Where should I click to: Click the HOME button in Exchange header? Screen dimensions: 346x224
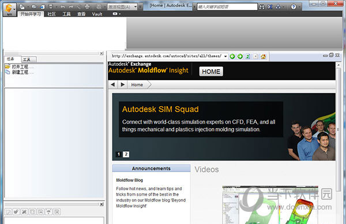tap(211, 72)
